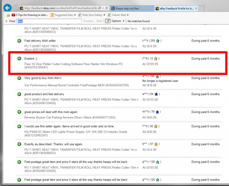Click the blue star for buyer m***k (79)
229x186 pixels.
pos(157,112)
